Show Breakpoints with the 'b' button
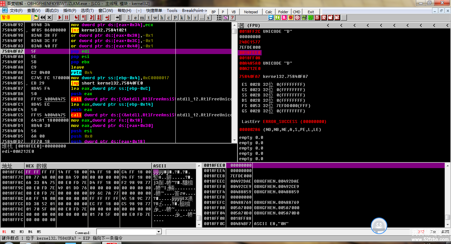 188,17
